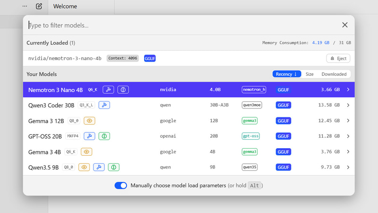
Task: Click the Q8_0 tag on Gemma 3 12B
Action: point(74,121)
